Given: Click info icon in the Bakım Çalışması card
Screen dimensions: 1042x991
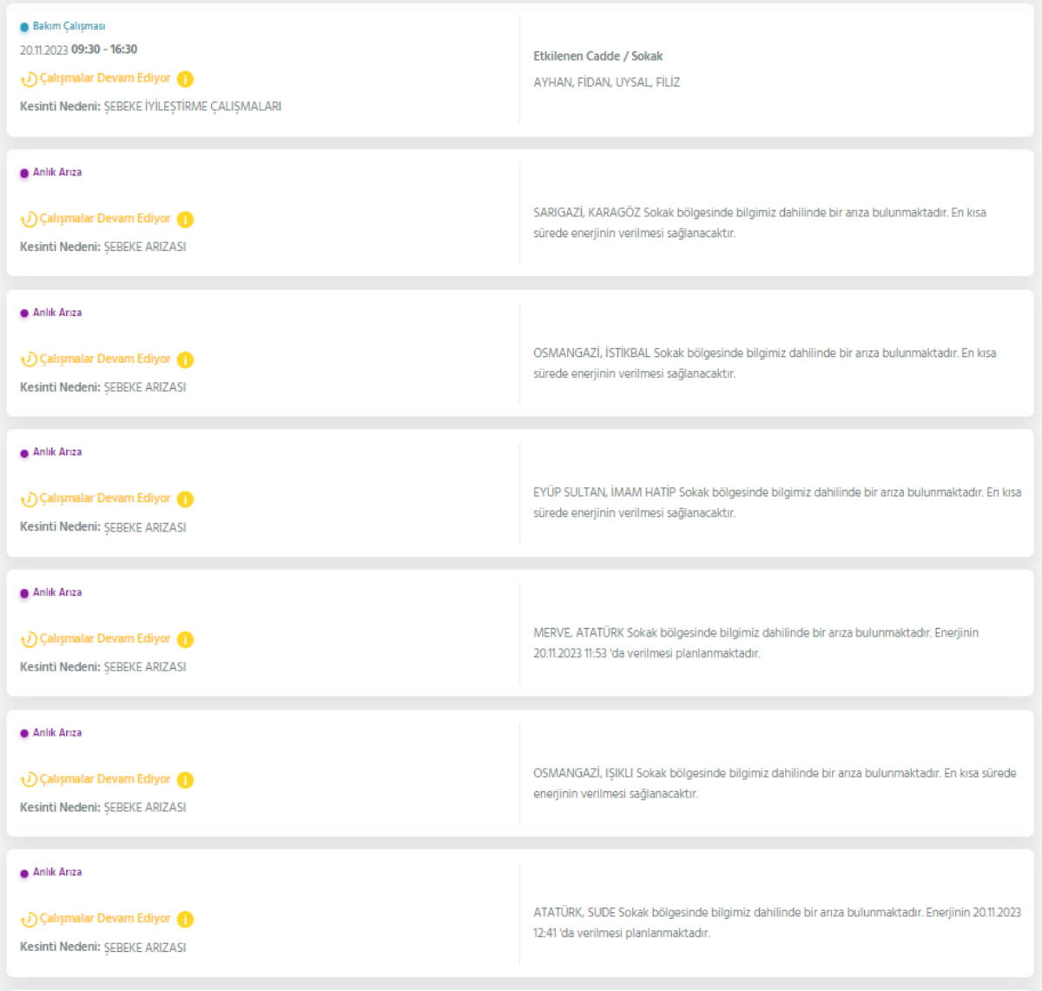Looking at the screenshot, I should click(x=185, y=79).
